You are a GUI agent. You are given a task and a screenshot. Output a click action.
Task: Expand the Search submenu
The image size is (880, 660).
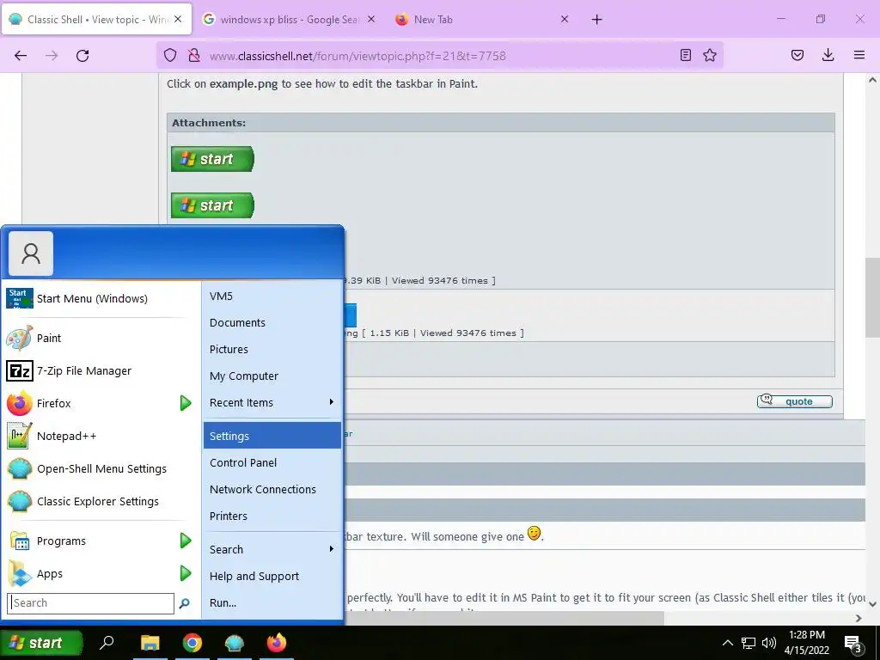[272, 549]
